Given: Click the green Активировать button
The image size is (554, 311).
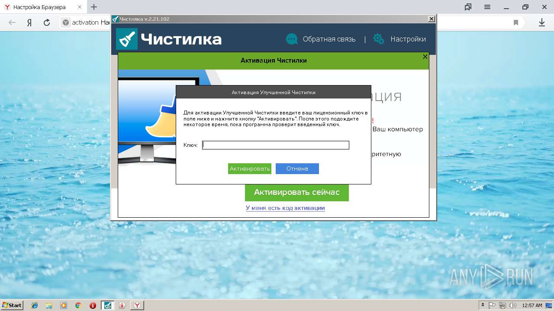Looking at the screenshot, I should tap(250, 168).
